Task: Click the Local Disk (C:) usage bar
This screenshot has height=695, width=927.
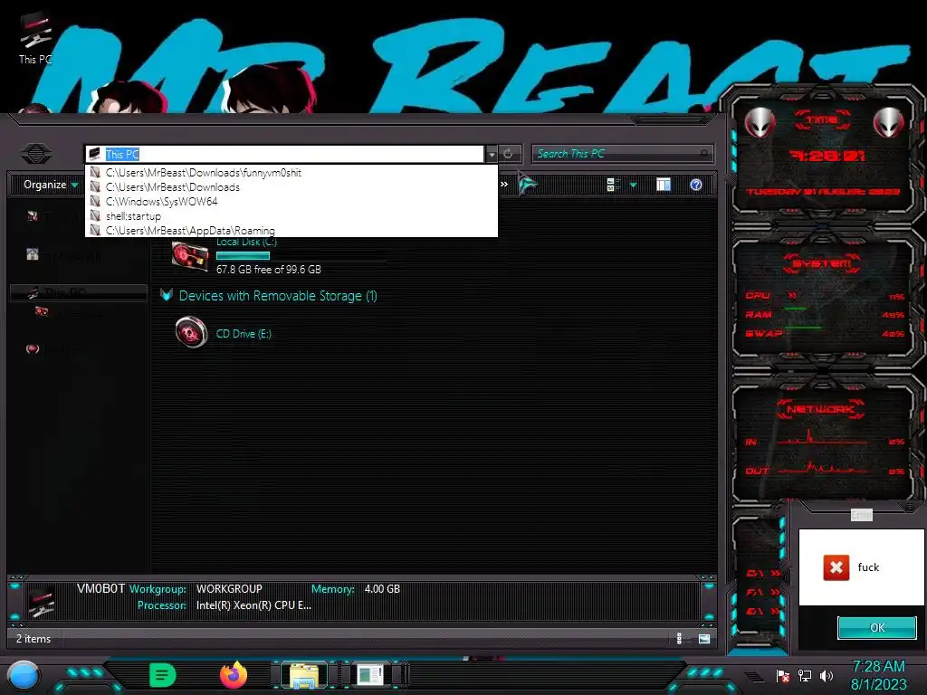Action: coord(243,256)
